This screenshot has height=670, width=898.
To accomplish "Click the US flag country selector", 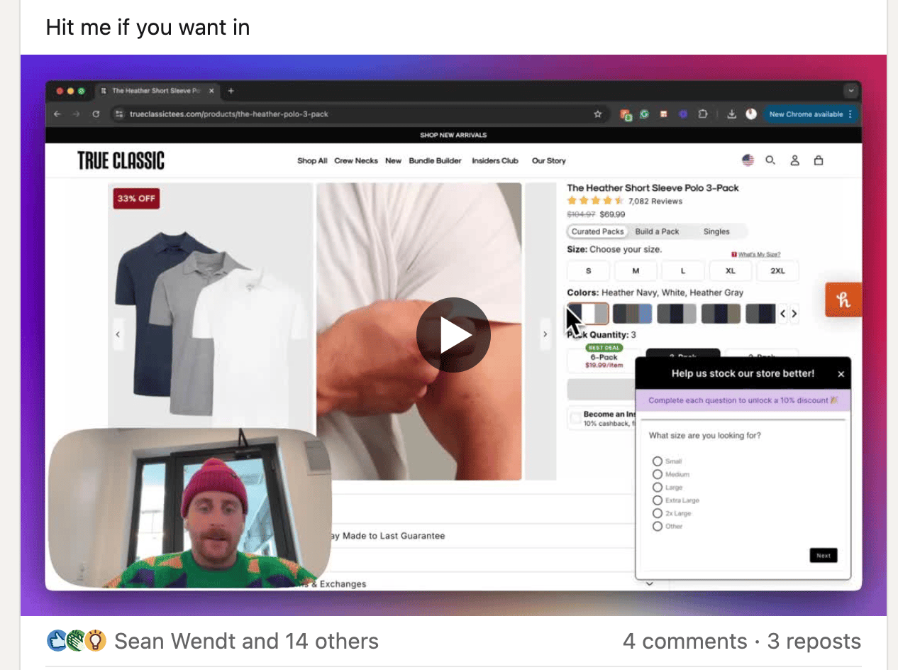I will click(748, 160).
